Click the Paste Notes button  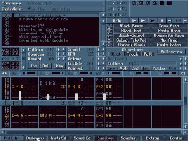tap(169, 45)
